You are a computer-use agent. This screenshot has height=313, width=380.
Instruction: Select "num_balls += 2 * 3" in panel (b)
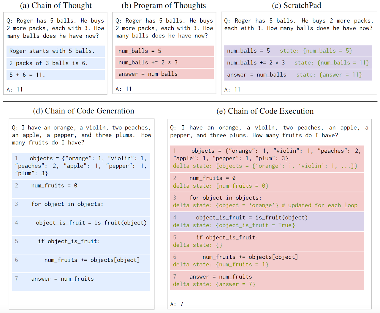pos(148,62)
